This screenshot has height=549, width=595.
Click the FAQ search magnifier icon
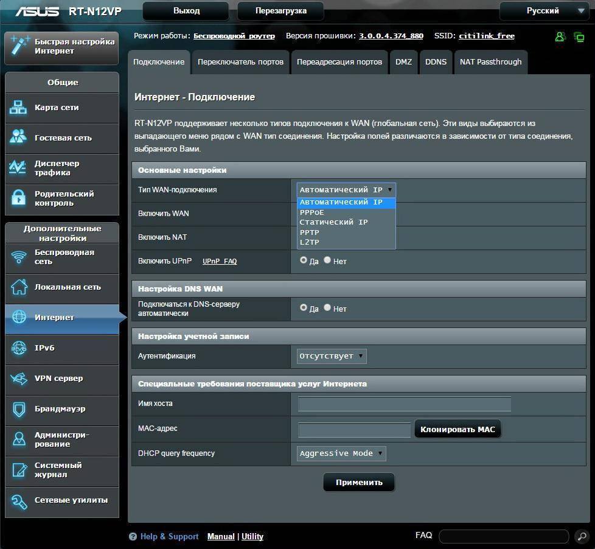click(581, 536)
